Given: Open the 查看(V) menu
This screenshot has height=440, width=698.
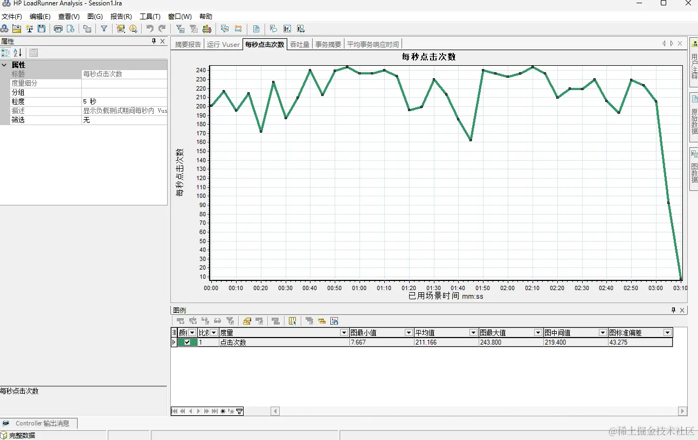Looking at the screenshot, I should coord(69,17).
